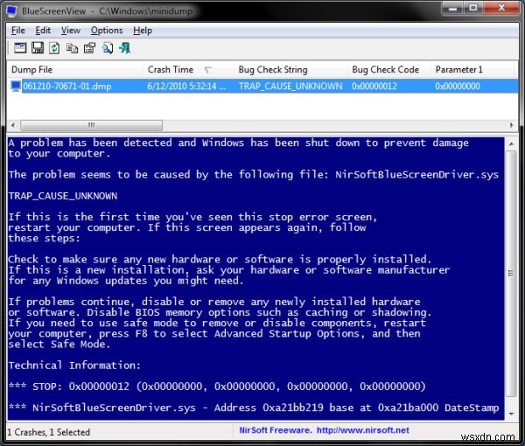Click the '*** STOP: 0x00000012' line
This screenshot has height=446, width=525.
217,387
